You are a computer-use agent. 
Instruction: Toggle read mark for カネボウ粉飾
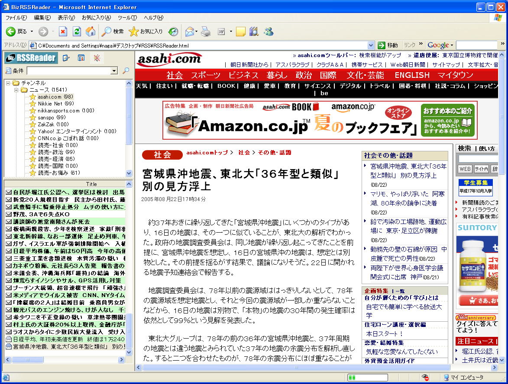(x=9, y=266)
